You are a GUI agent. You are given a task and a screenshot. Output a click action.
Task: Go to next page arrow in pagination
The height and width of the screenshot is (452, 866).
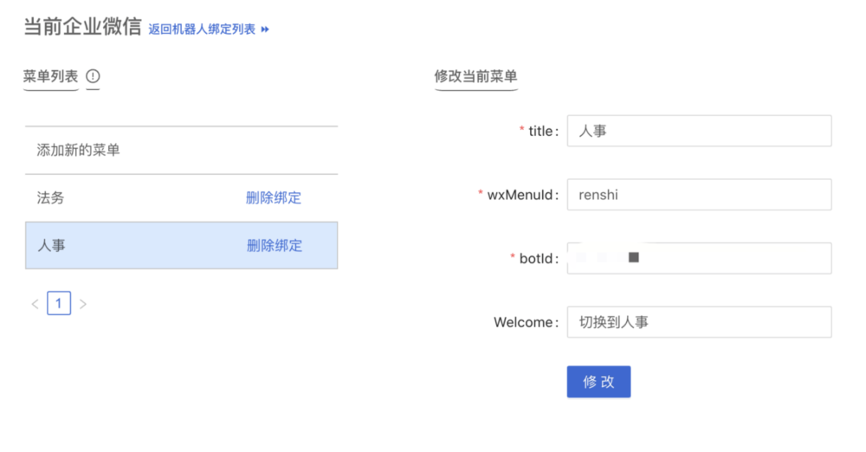point(83,304)
